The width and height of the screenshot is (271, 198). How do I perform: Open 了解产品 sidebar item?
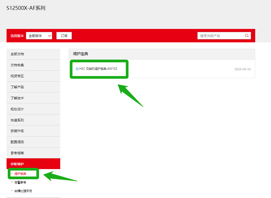click(x=33, y=87)
